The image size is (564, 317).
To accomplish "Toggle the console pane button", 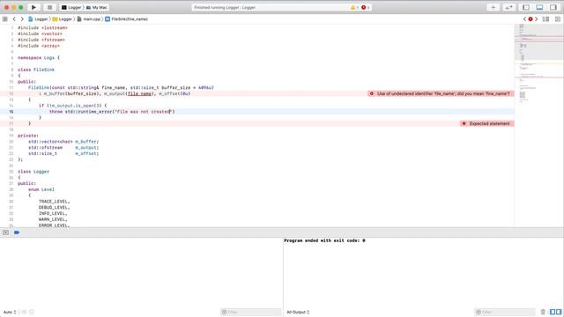I will point(559,312).
